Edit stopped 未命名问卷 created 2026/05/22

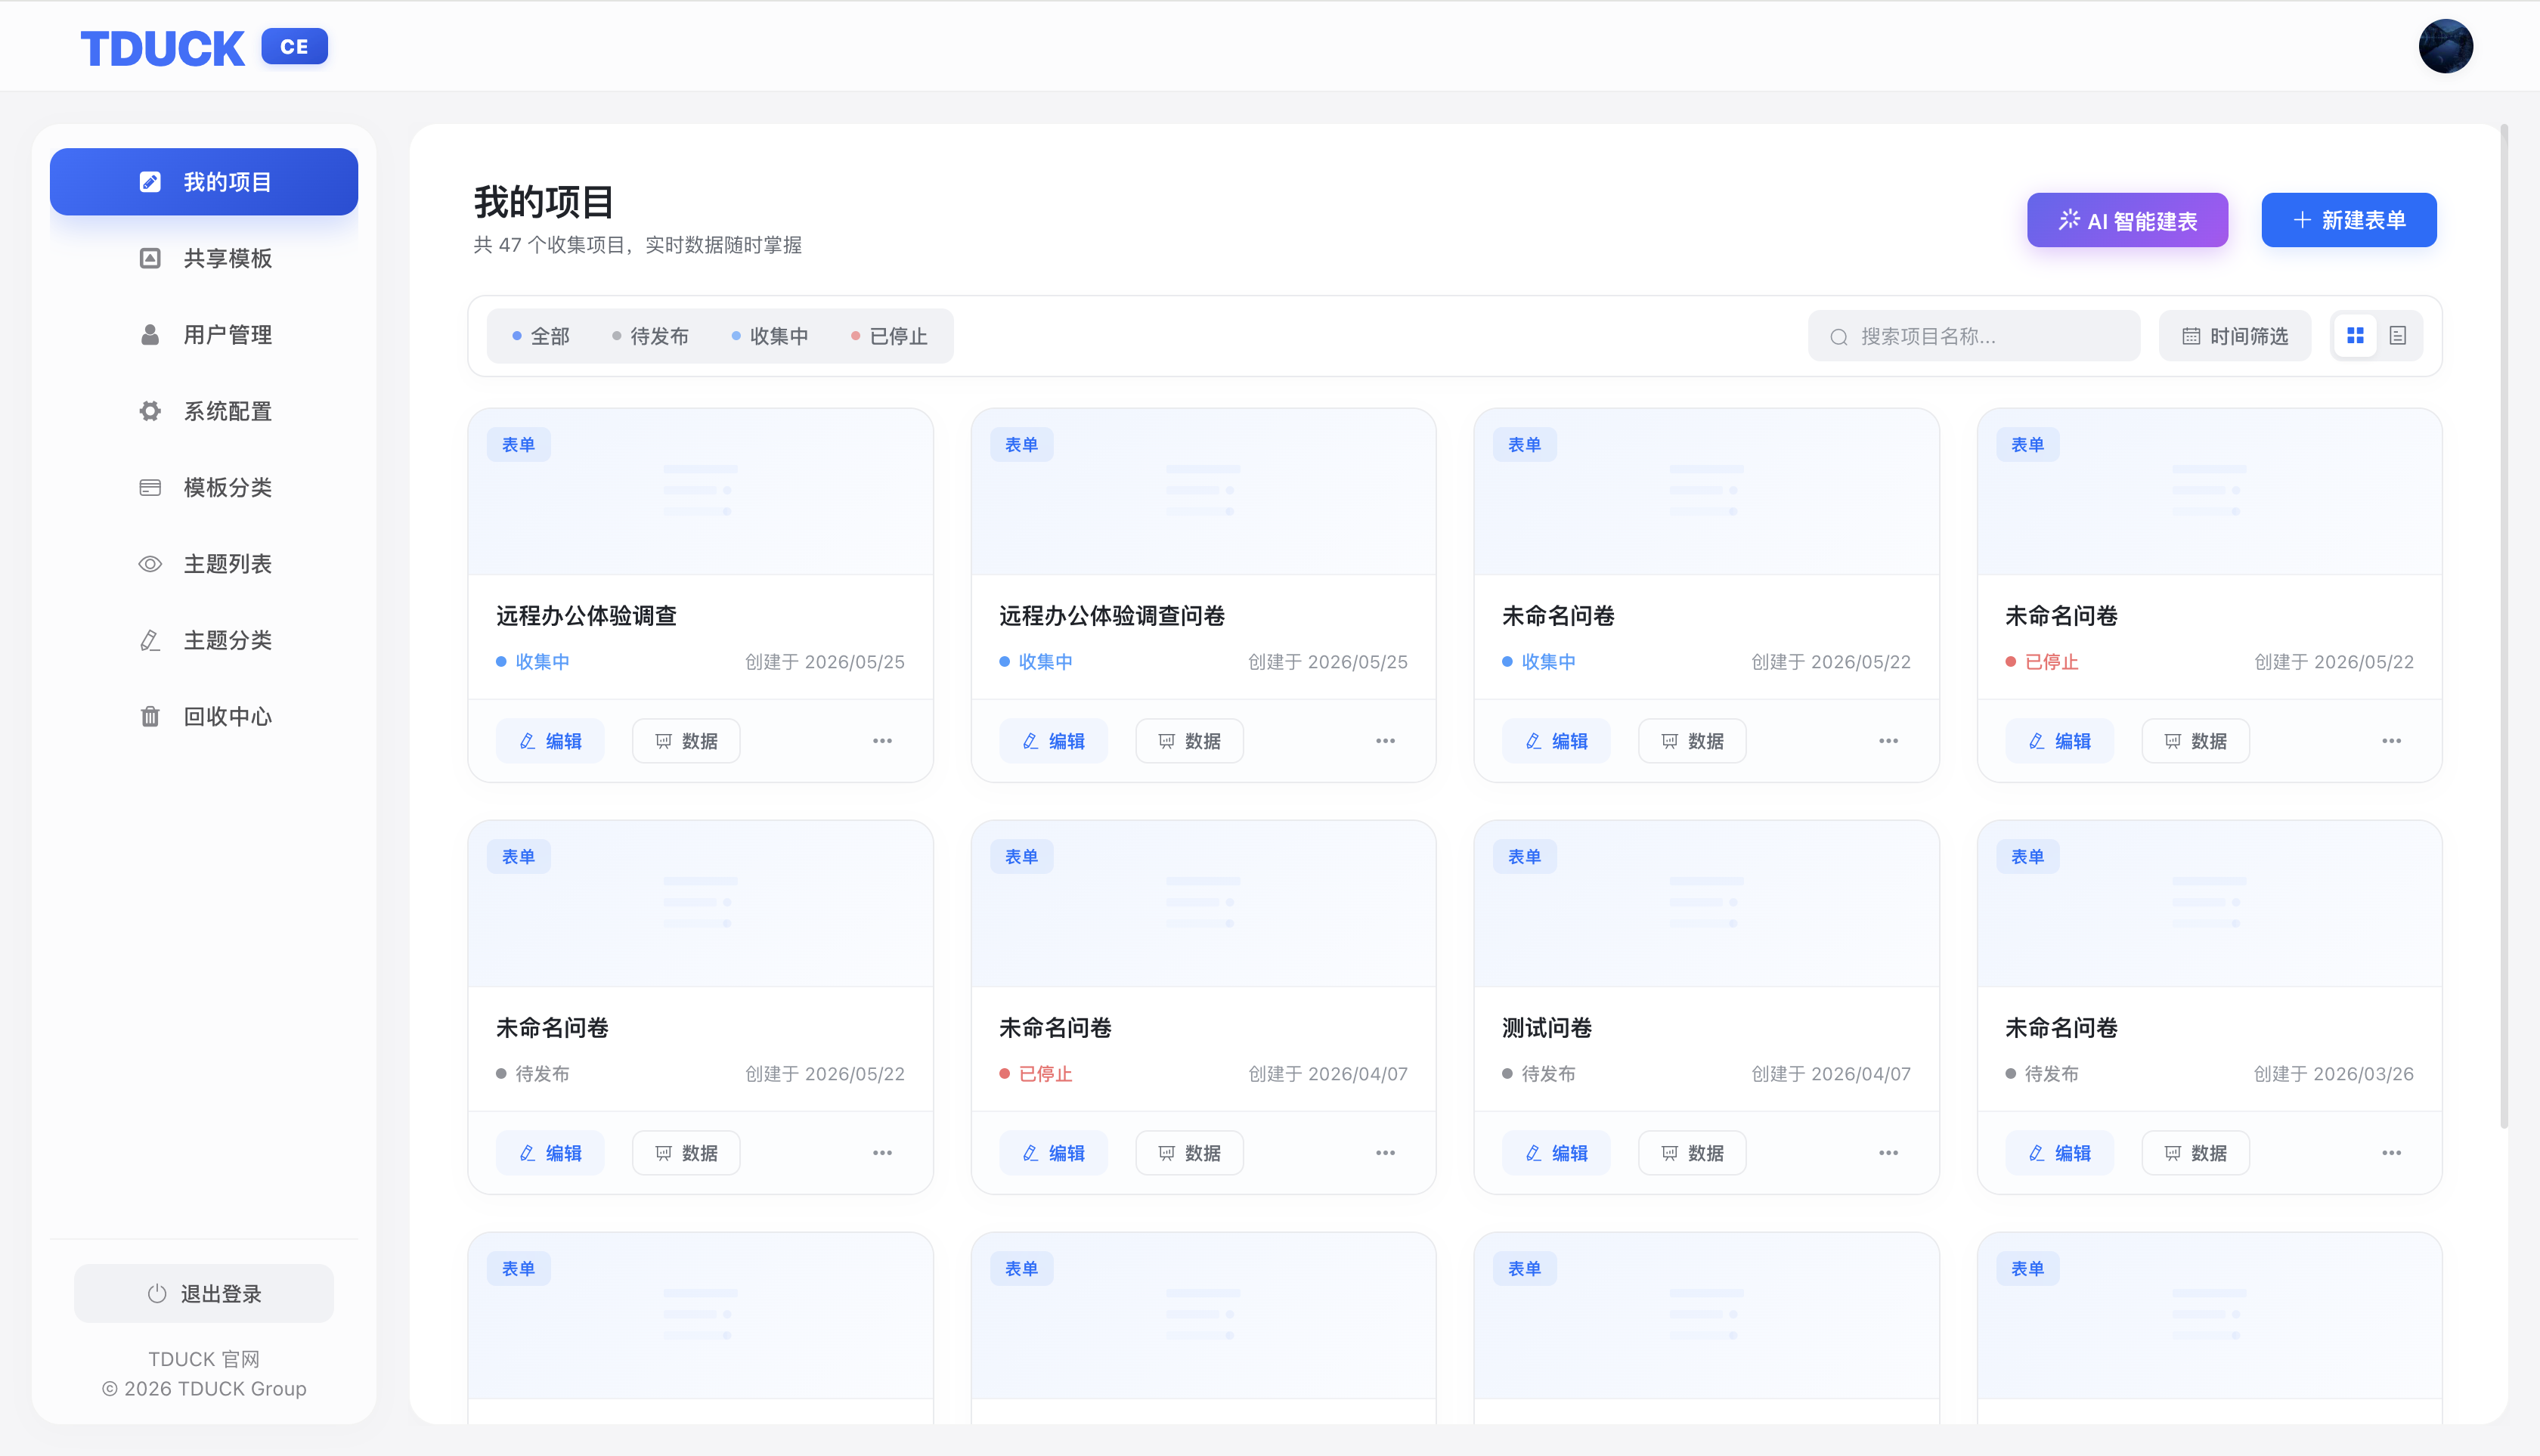click(x=2059, y=741)
